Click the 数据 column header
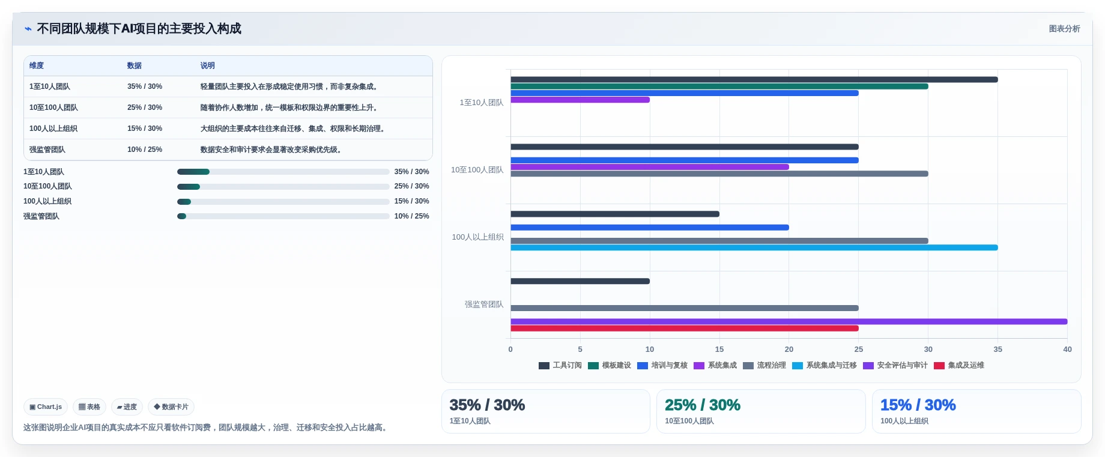Screen dimensions: 1105x457 coord(135,65)
